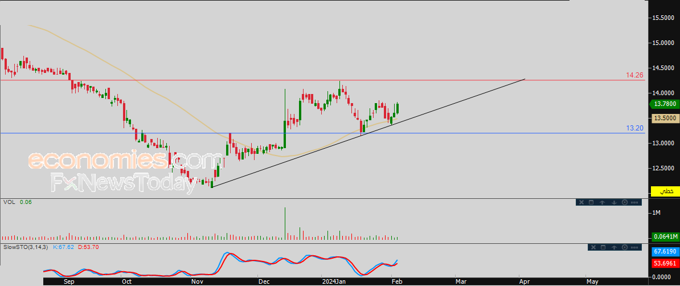Click the D:53.70 stochastic value

(x=88, y=247)
